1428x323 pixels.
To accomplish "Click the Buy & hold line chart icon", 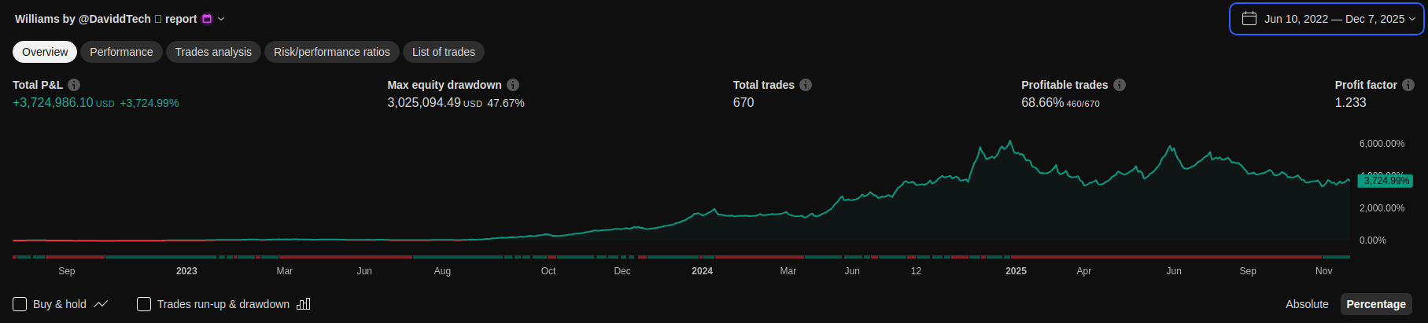I will 101,304.
